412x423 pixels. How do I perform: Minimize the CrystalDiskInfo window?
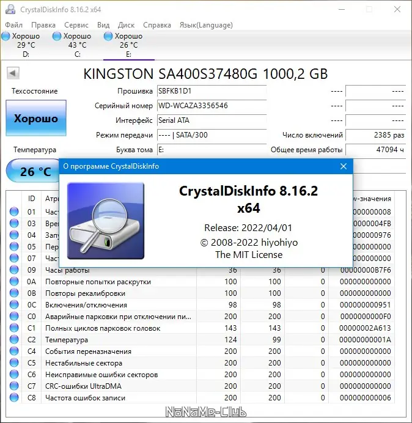coord(342,9)
